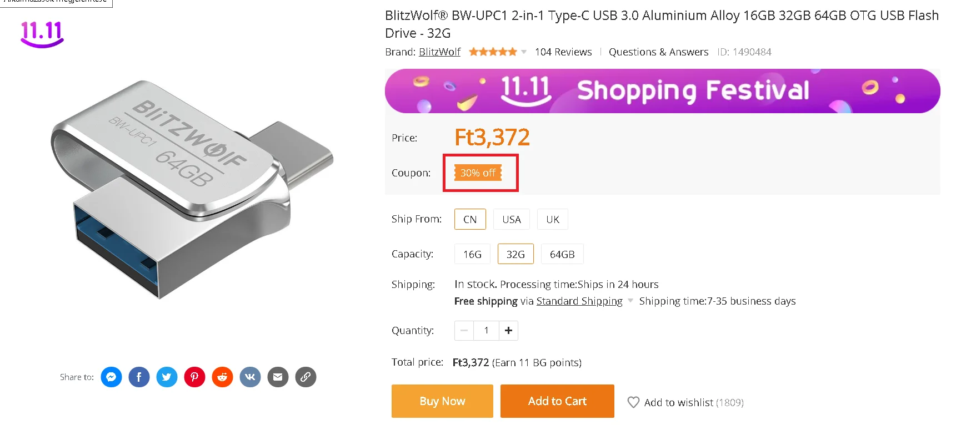The image size is (961, 425).
Task: Open the 104 Reviews section
Action: (x=563, y=52)
